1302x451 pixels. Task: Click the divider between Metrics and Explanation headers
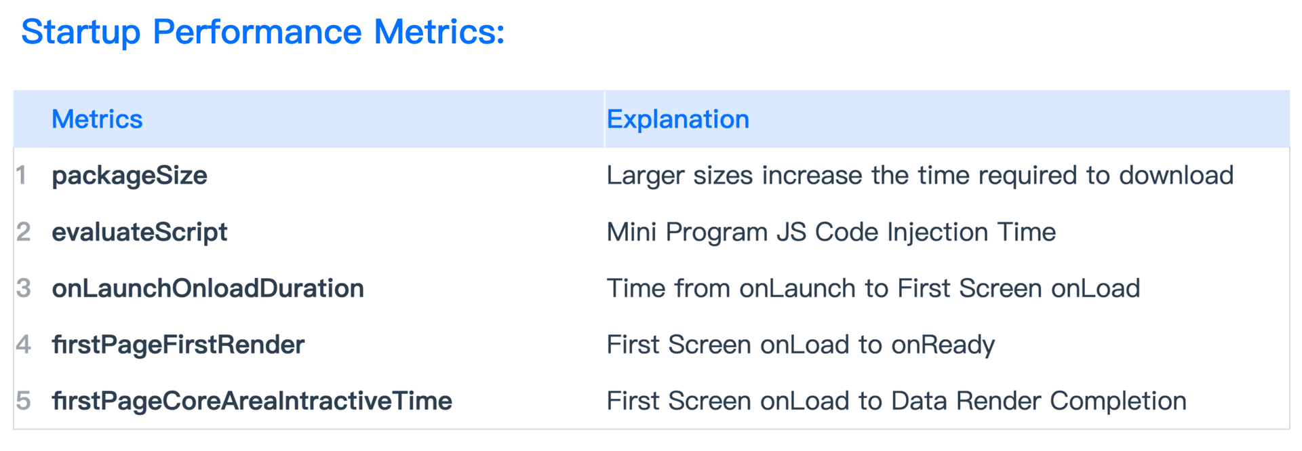tap(604, 119)
